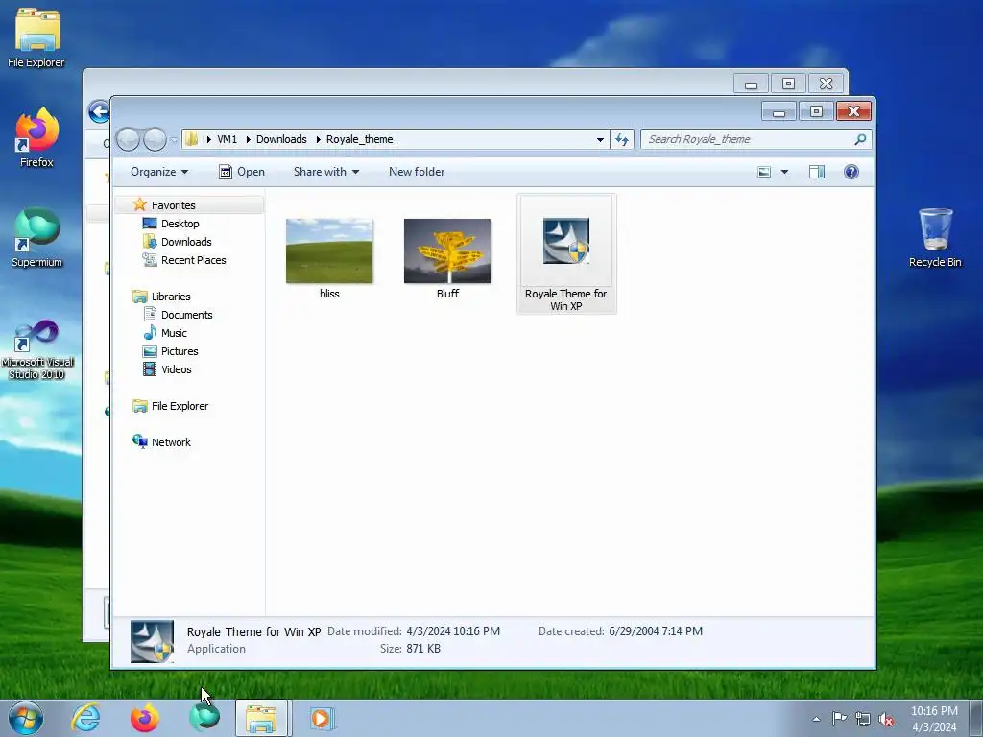Click VM1 in the address breadcrumb

pos(227,139)
